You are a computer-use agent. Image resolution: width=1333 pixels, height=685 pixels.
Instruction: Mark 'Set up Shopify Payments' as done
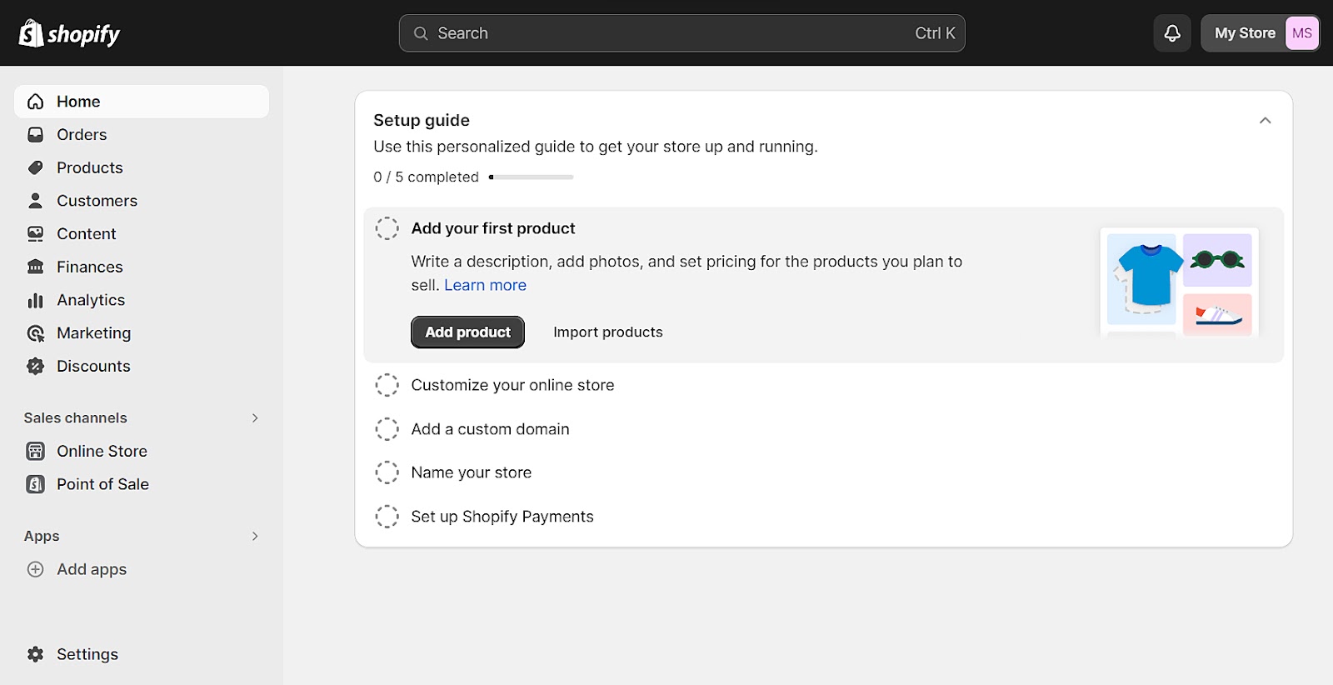click(x=387, y=516)
